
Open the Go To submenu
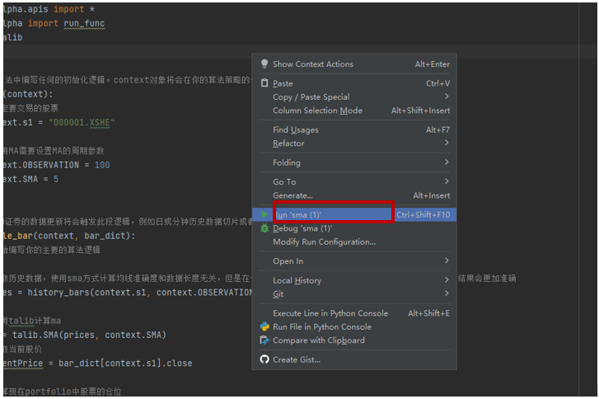[354, 181]
